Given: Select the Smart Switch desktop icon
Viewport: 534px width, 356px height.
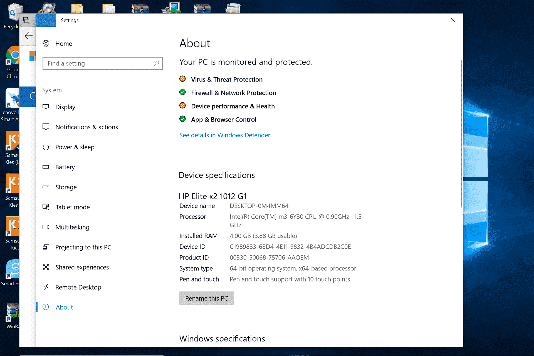Looking at the screenshot, I should pyautogui.click(x=11, y=273).
